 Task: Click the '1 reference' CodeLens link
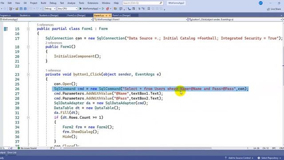[53, 70]
